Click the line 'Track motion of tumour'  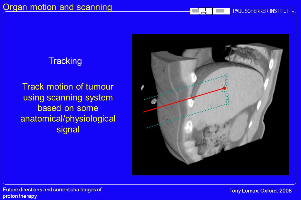coord(68,87)
